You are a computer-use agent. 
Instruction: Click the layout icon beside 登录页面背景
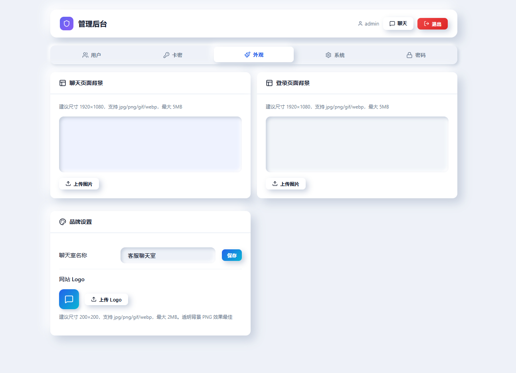(269, 83)
